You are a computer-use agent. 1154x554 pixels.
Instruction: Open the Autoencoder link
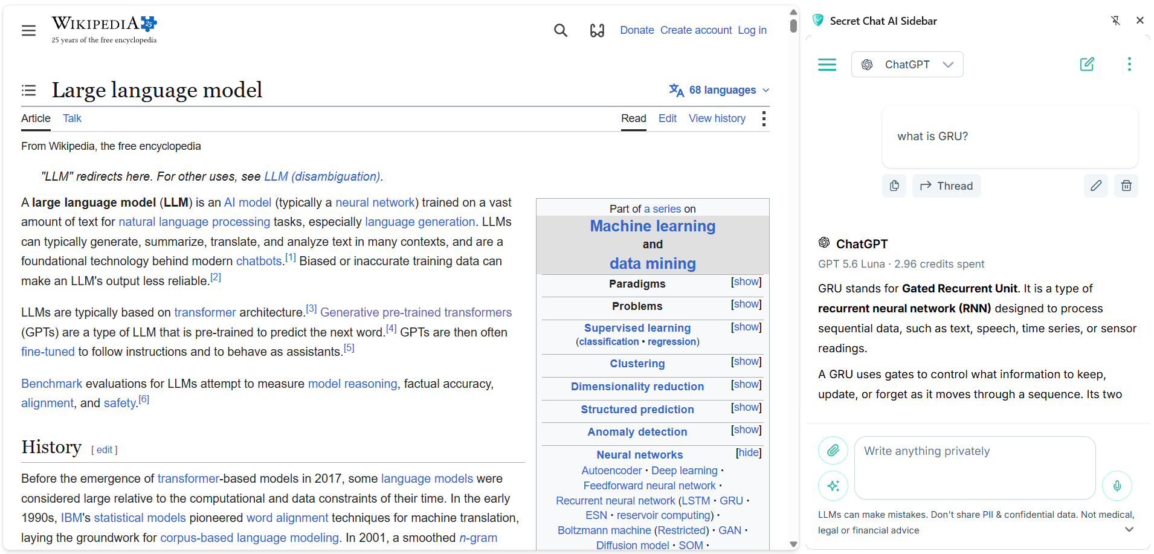611,471
